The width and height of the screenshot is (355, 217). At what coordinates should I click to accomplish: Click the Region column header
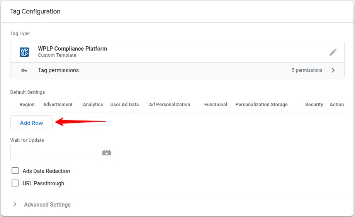coord(27,105)
